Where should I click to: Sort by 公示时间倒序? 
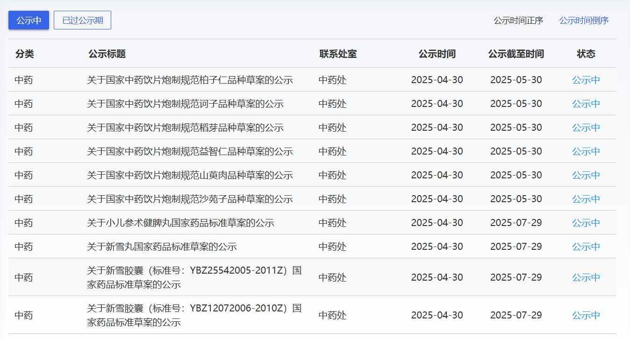pyautogui.click(x=584, y=21)
